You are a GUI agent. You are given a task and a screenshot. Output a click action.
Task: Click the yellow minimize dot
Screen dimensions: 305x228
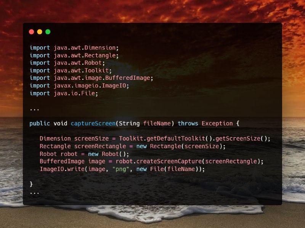40,32
